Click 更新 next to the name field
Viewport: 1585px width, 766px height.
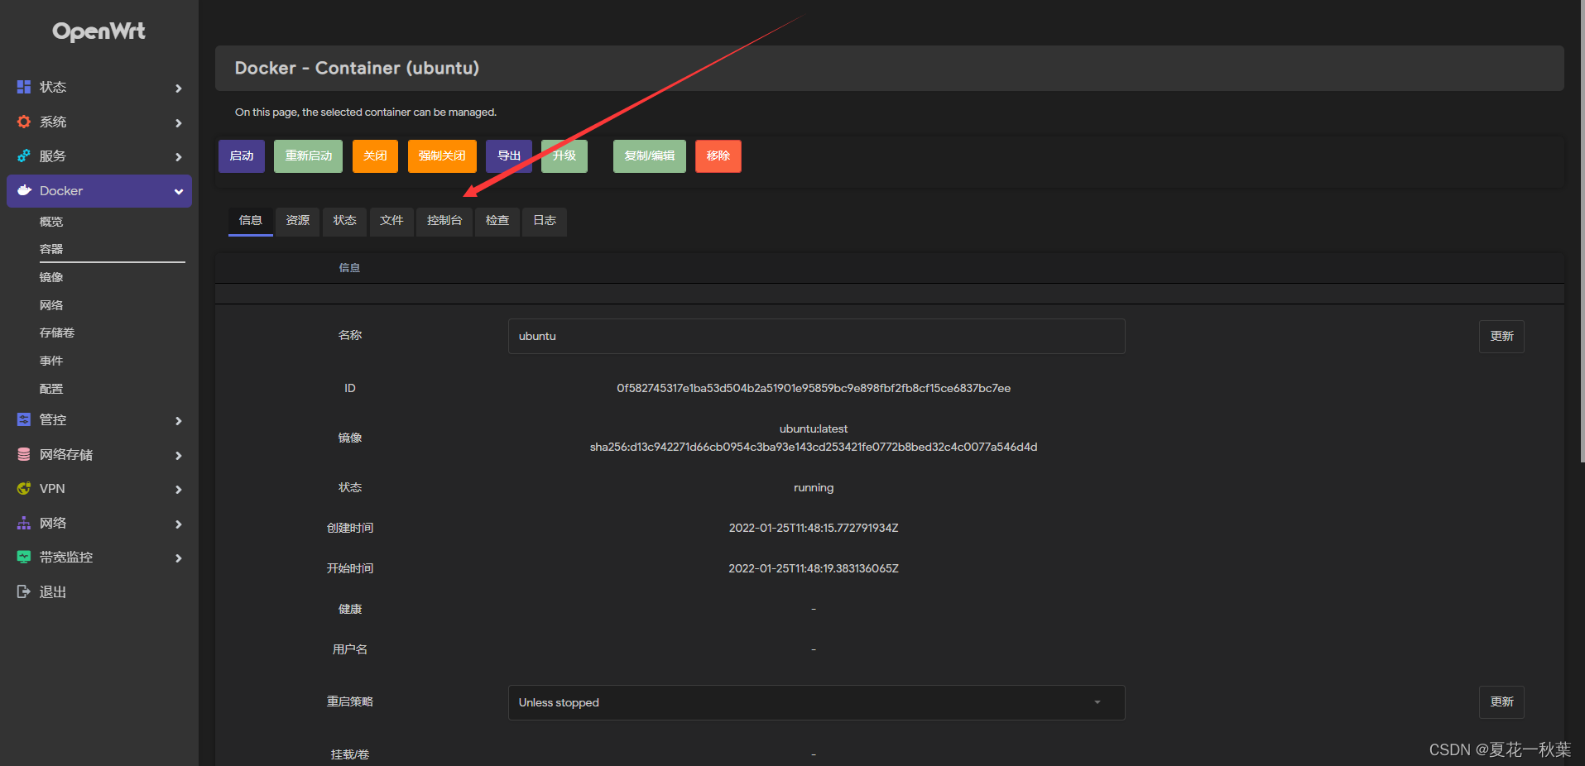[1501, 336]
